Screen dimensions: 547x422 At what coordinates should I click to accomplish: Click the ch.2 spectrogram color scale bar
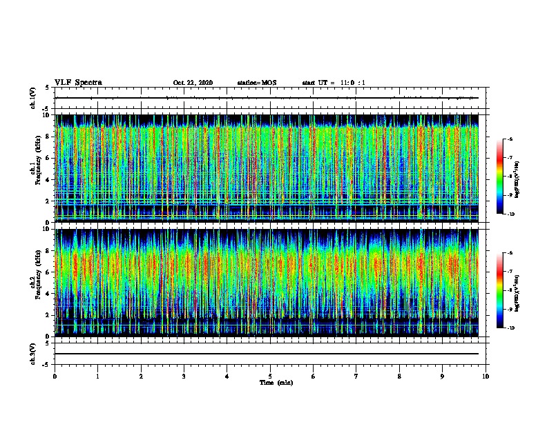click(x=500, y=290)
